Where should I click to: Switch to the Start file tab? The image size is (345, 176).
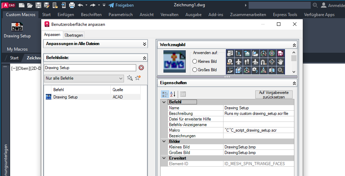click(14, 58)
